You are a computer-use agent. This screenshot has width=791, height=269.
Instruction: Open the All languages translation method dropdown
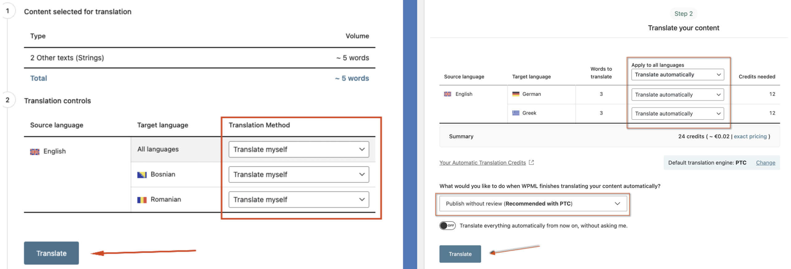click(x=298, y=149)
